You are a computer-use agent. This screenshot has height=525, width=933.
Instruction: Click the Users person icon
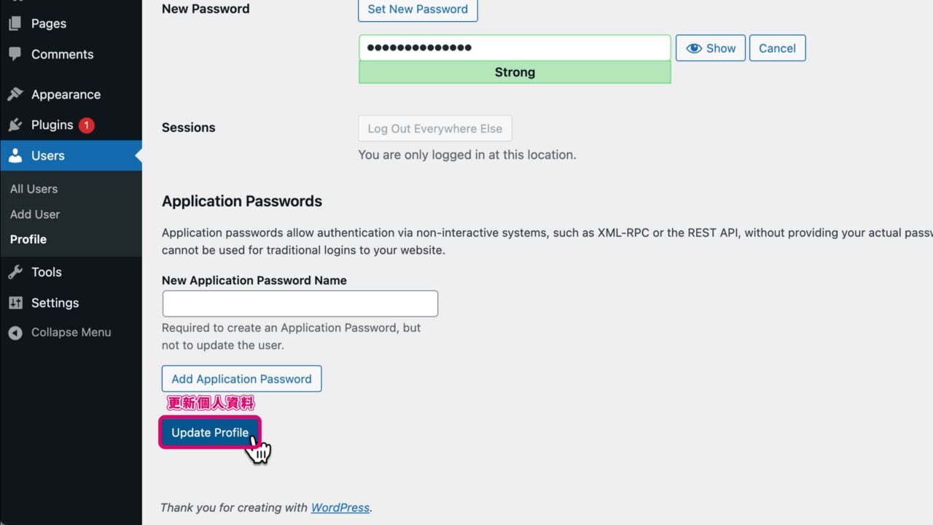15,155
